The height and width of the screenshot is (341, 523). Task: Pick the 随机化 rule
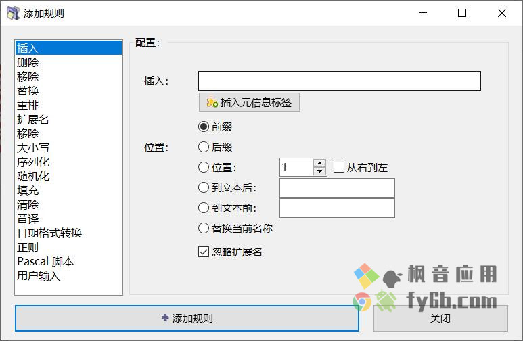68,176
